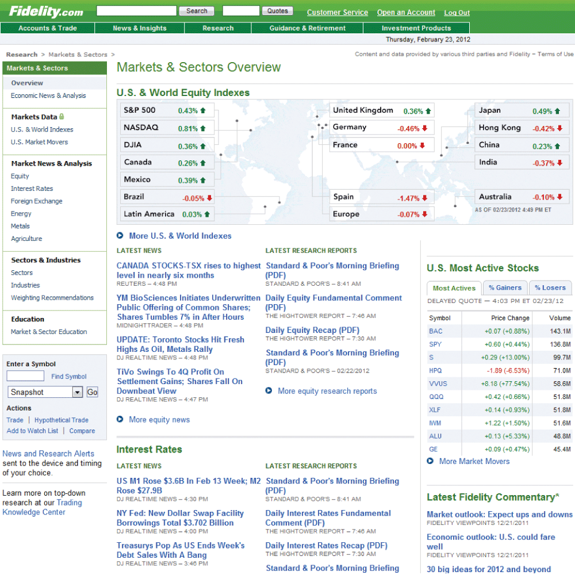Click Add to Watch List link

32,431
